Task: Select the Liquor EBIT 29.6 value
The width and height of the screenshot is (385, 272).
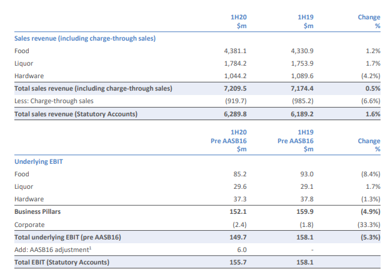Action: (x=240, y=187)
